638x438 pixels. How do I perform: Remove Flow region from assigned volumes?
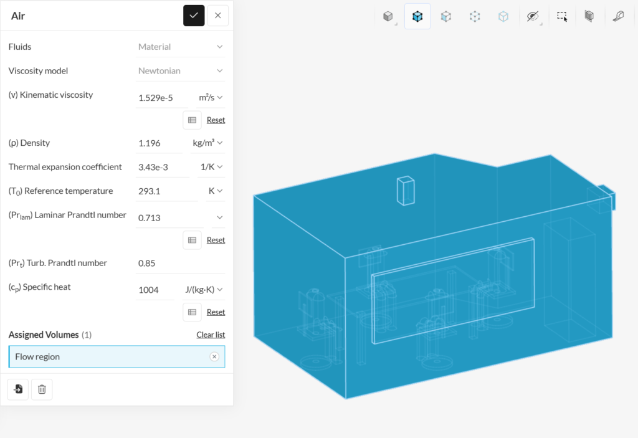point(214,356)
